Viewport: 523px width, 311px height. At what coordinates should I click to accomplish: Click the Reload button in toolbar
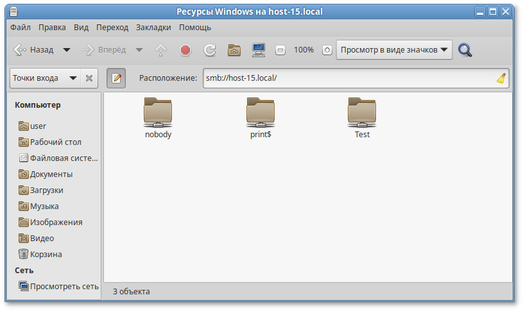coord(209,50)
